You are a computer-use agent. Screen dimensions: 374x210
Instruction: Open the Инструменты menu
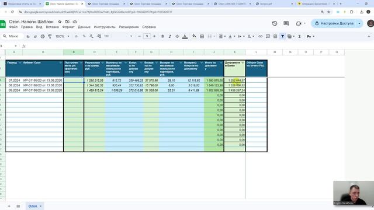point(105,27)
